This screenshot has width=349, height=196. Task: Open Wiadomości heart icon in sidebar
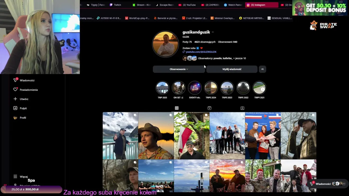[15, 80]
